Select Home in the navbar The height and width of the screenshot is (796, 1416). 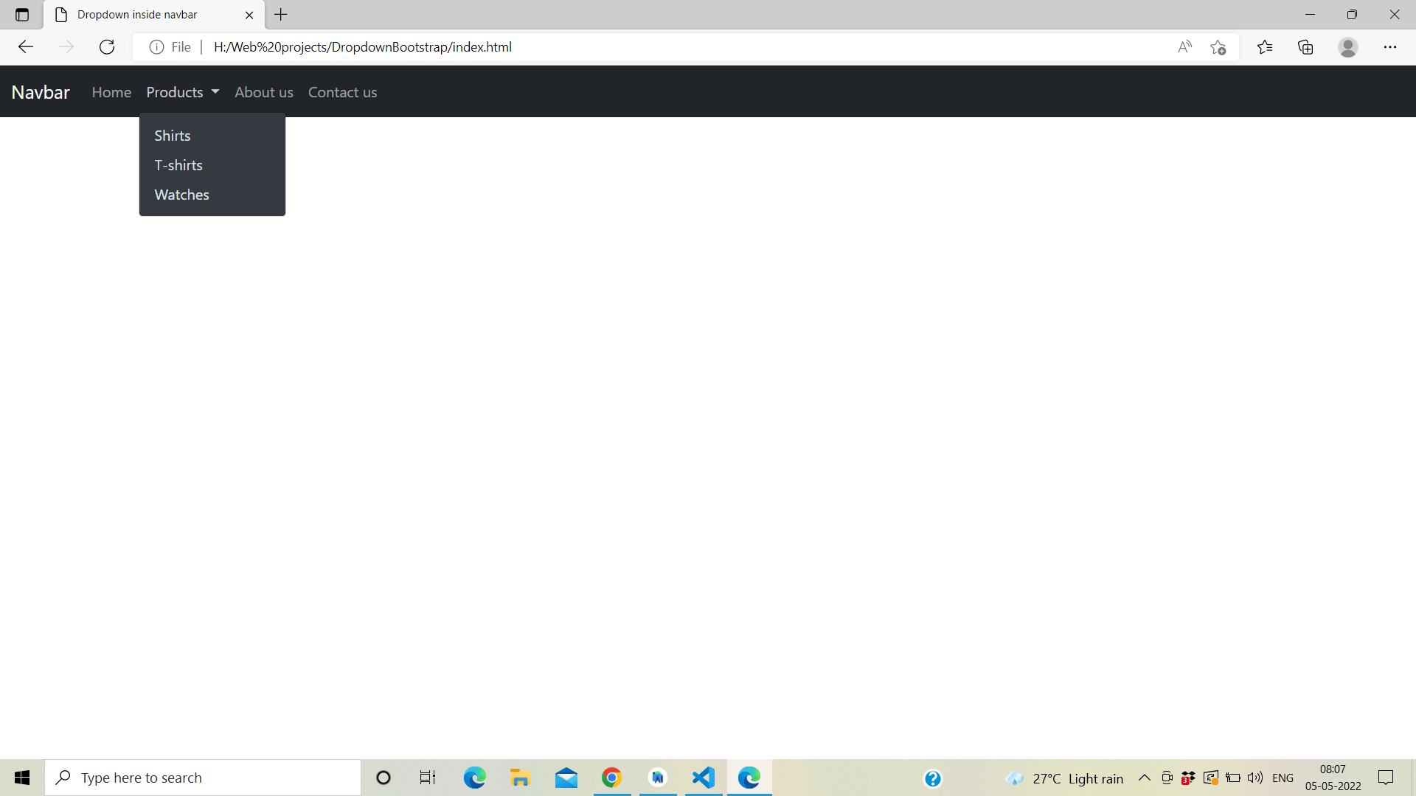(111, 91)
